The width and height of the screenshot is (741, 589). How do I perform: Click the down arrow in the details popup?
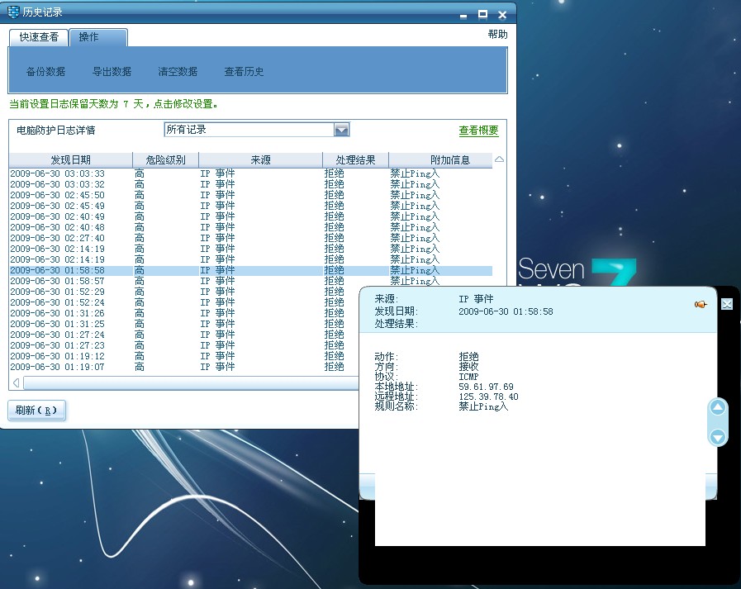[718, 437]
